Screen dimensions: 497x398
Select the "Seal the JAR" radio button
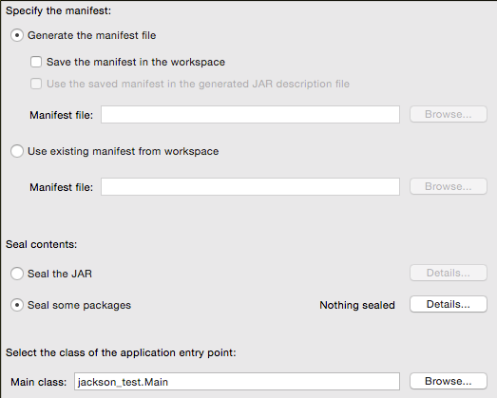coord(17,274)
